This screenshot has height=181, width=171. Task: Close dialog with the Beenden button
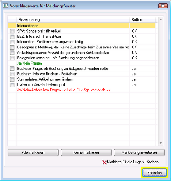(x=155, y=173)
